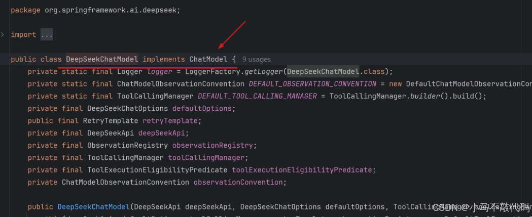Click the Logger type name
Image resolution: width=532 pixels, height=217 pixels.
point(130,72)
